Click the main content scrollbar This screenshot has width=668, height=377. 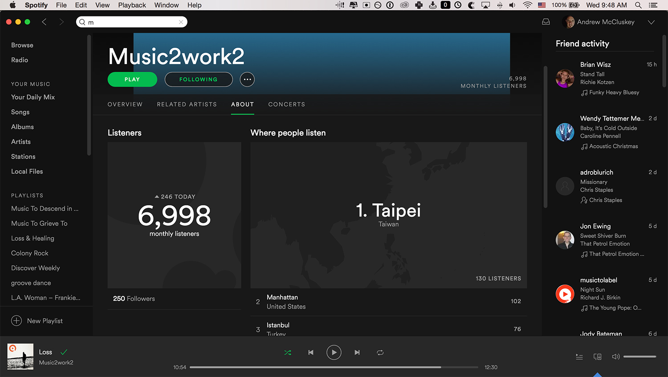pos(546,137)
